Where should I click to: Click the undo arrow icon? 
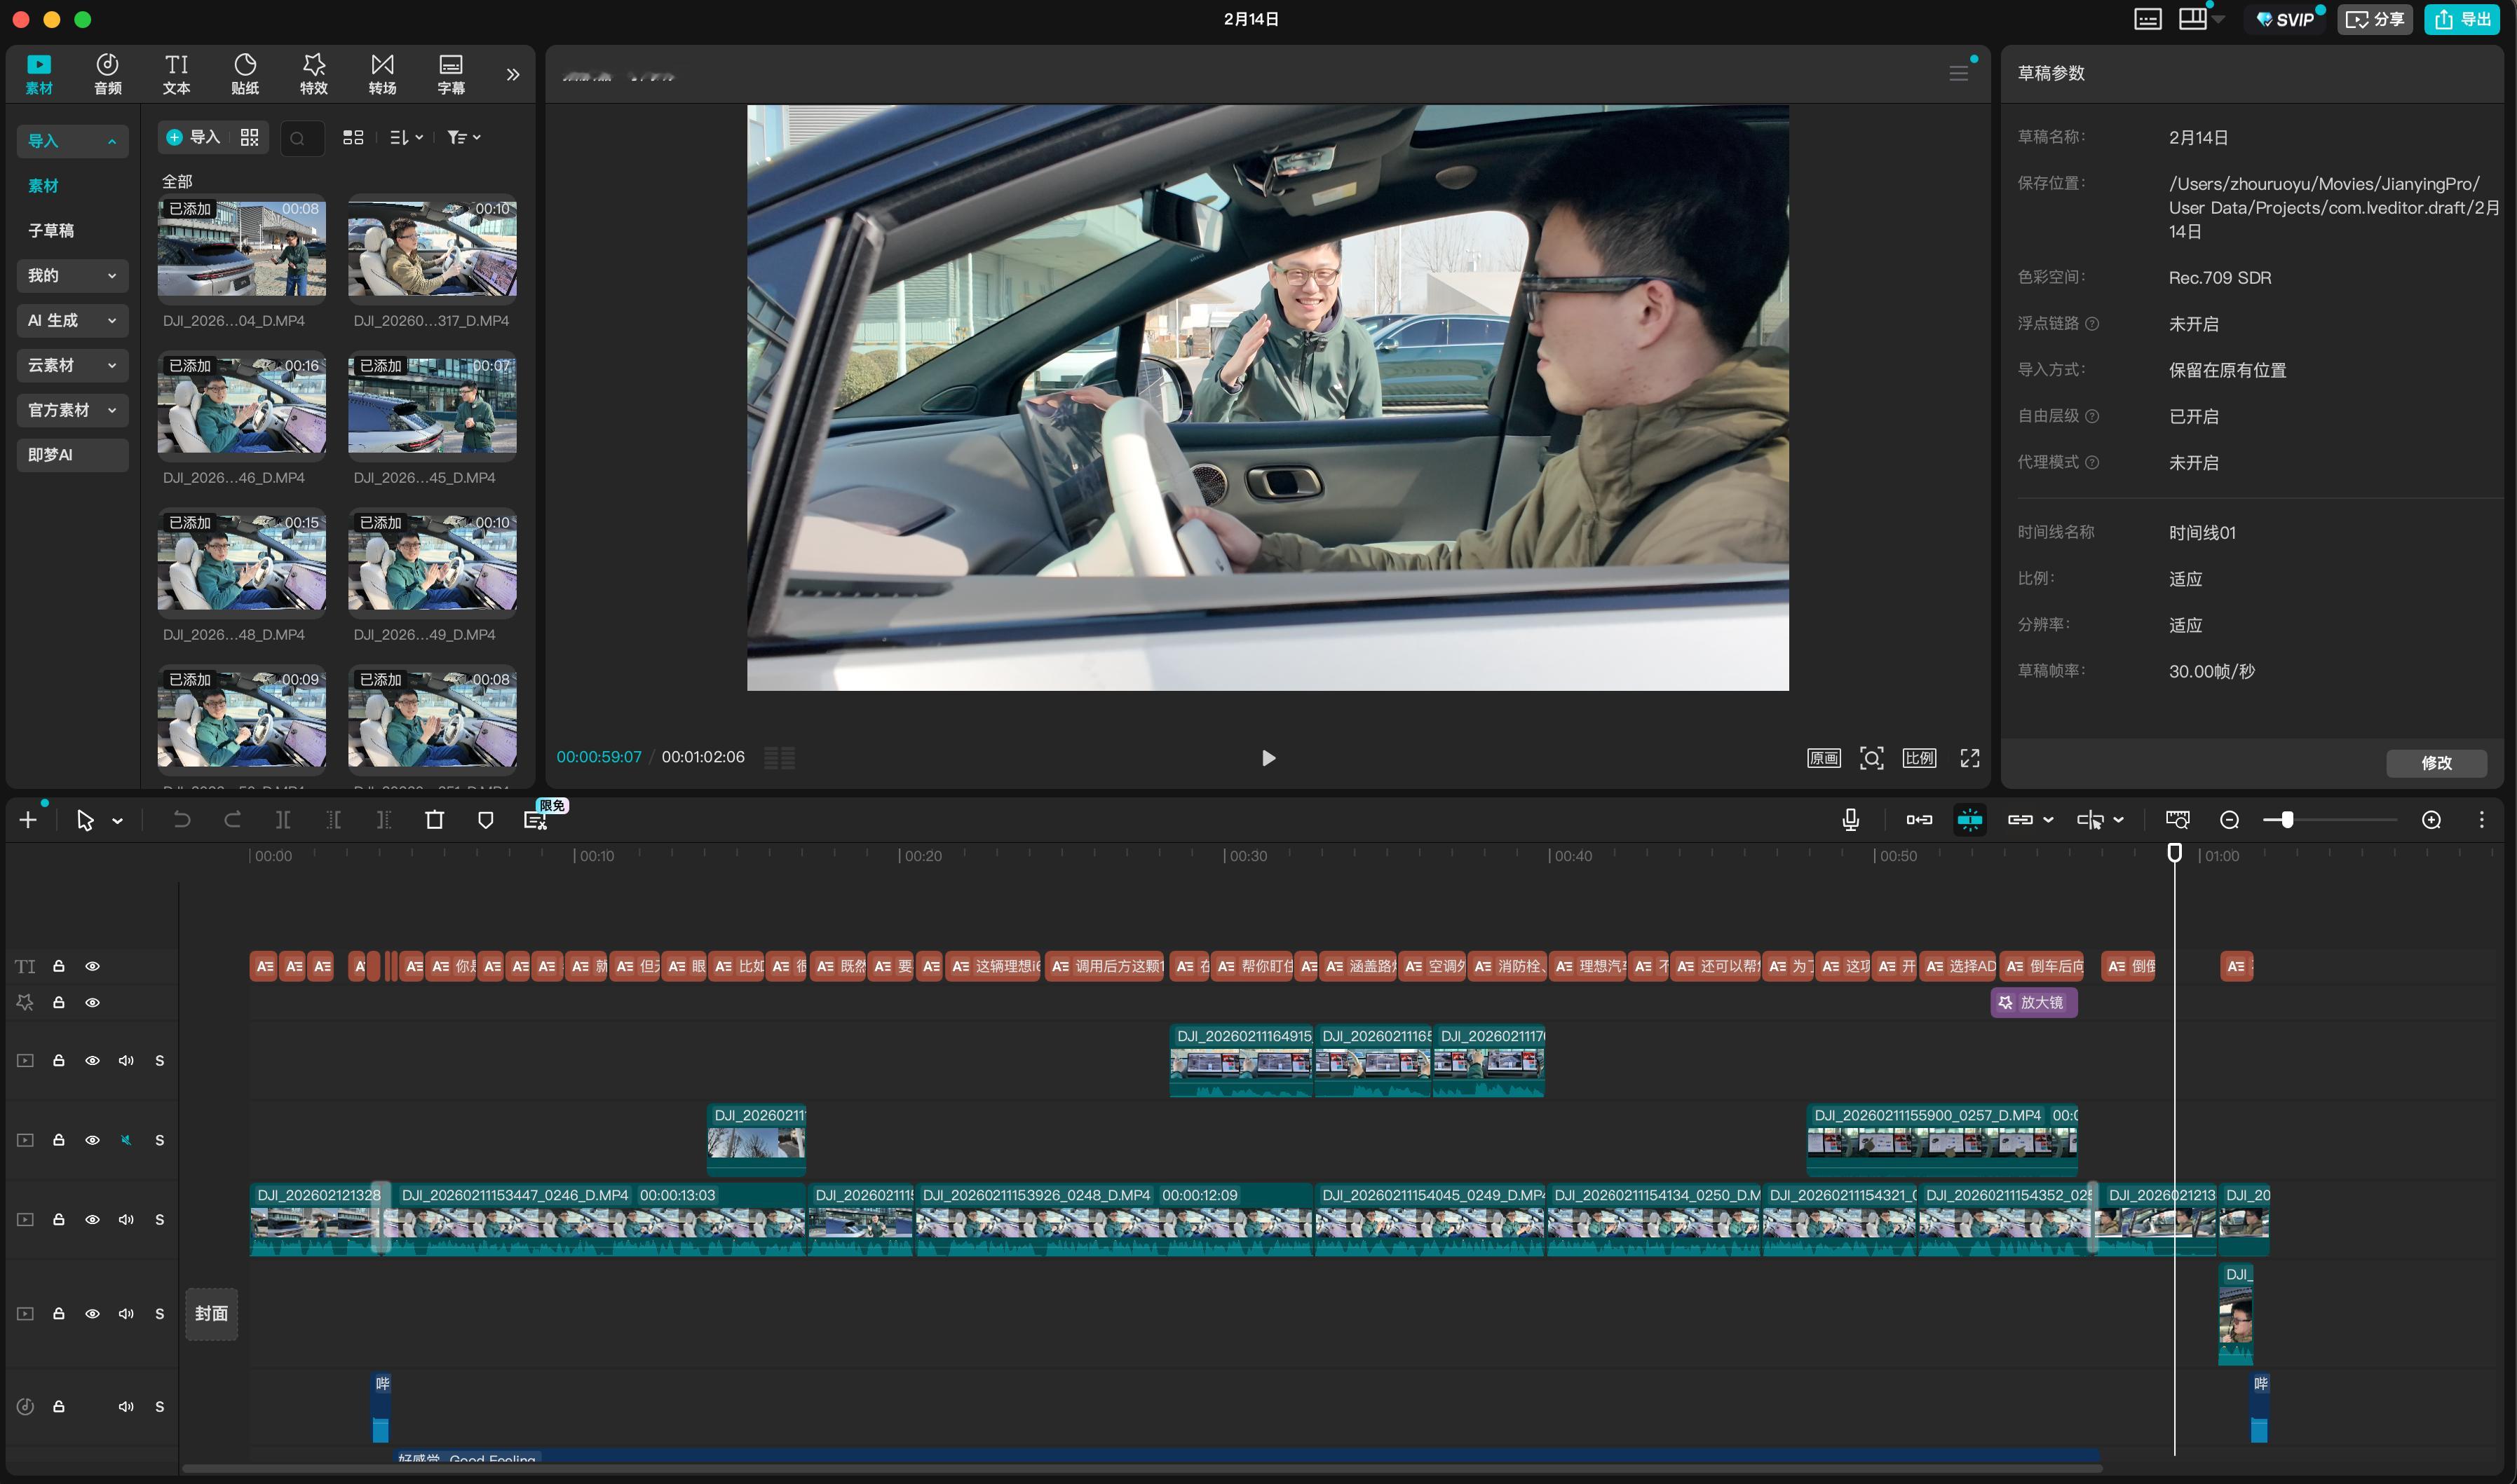pos(181,820)
